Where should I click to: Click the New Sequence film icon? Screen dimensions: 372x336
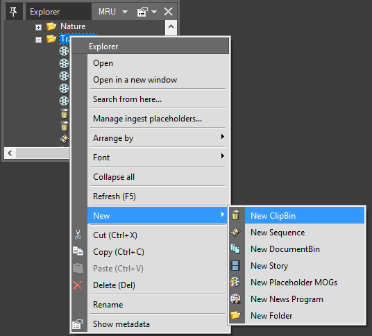pyautogui.click(x=235, y=232)
